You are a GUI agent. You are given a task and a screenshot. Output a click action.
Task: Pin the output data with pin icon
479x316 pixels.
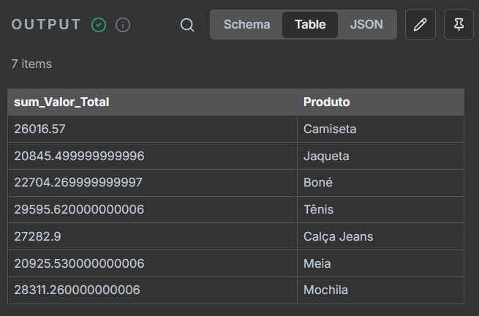pos(459,24)
